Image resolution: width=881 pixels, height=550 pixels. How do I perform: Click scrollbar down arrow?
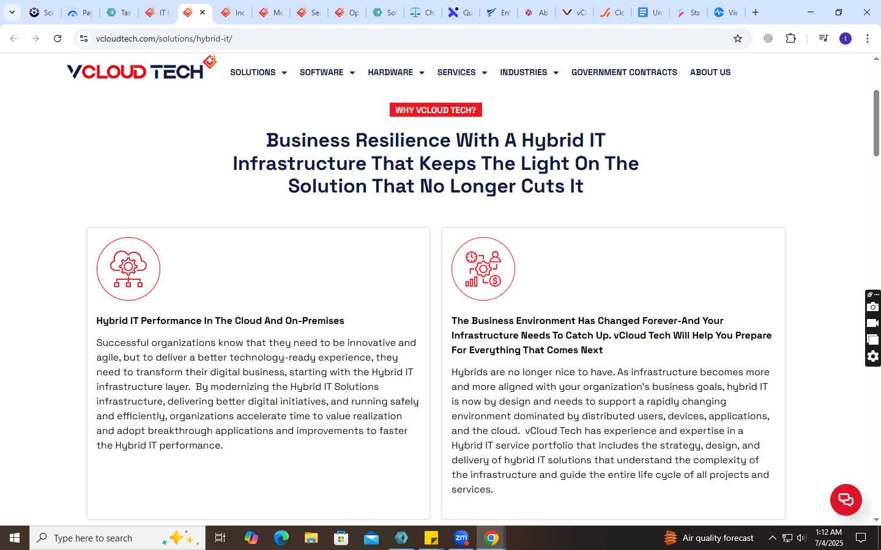click(876, 520)
